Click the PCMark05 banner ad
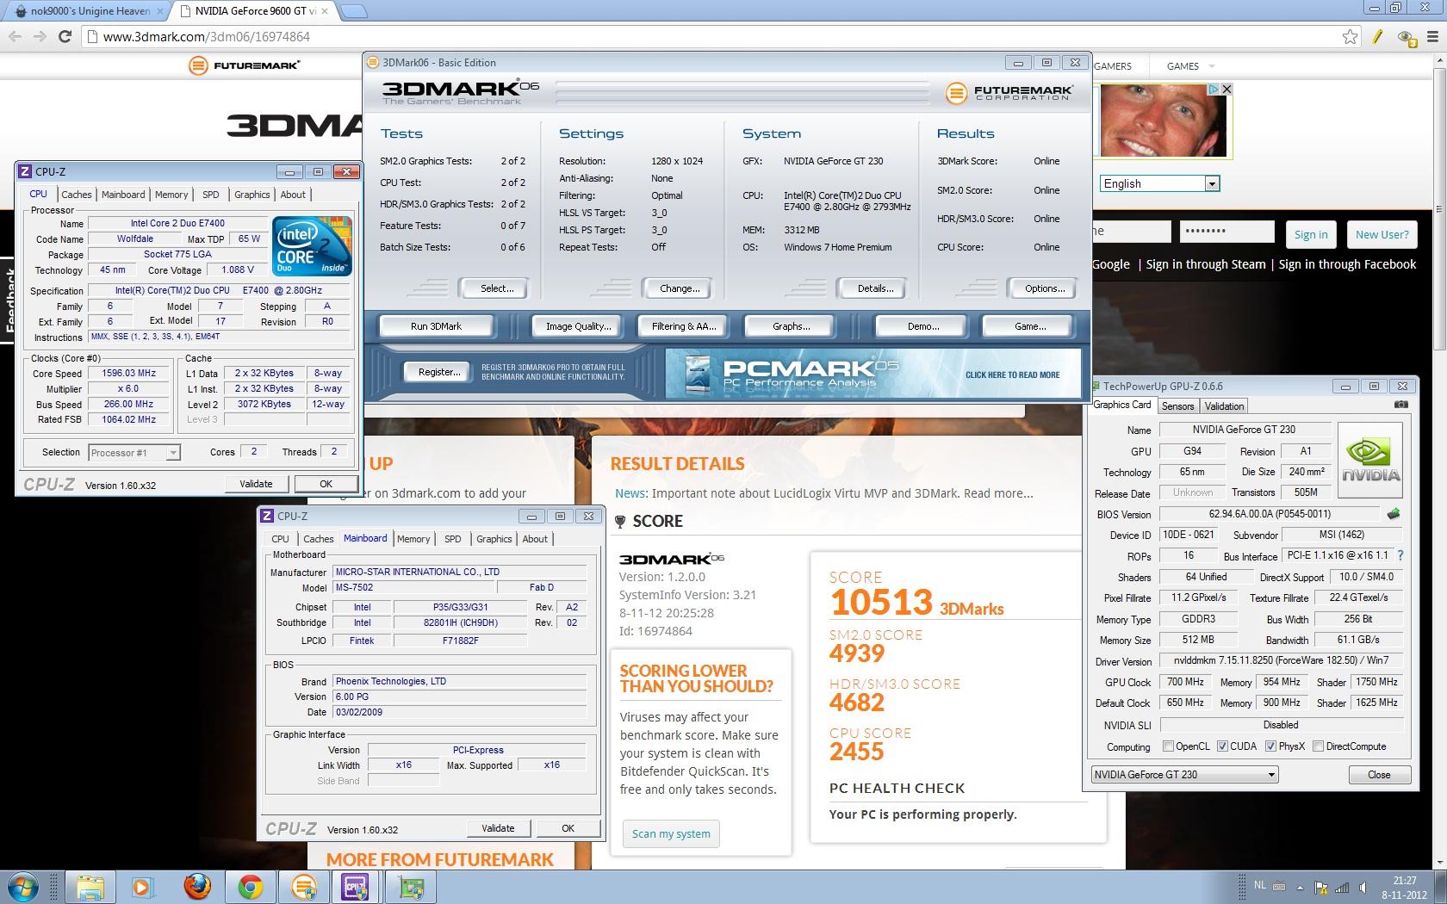 click(873, 373)
